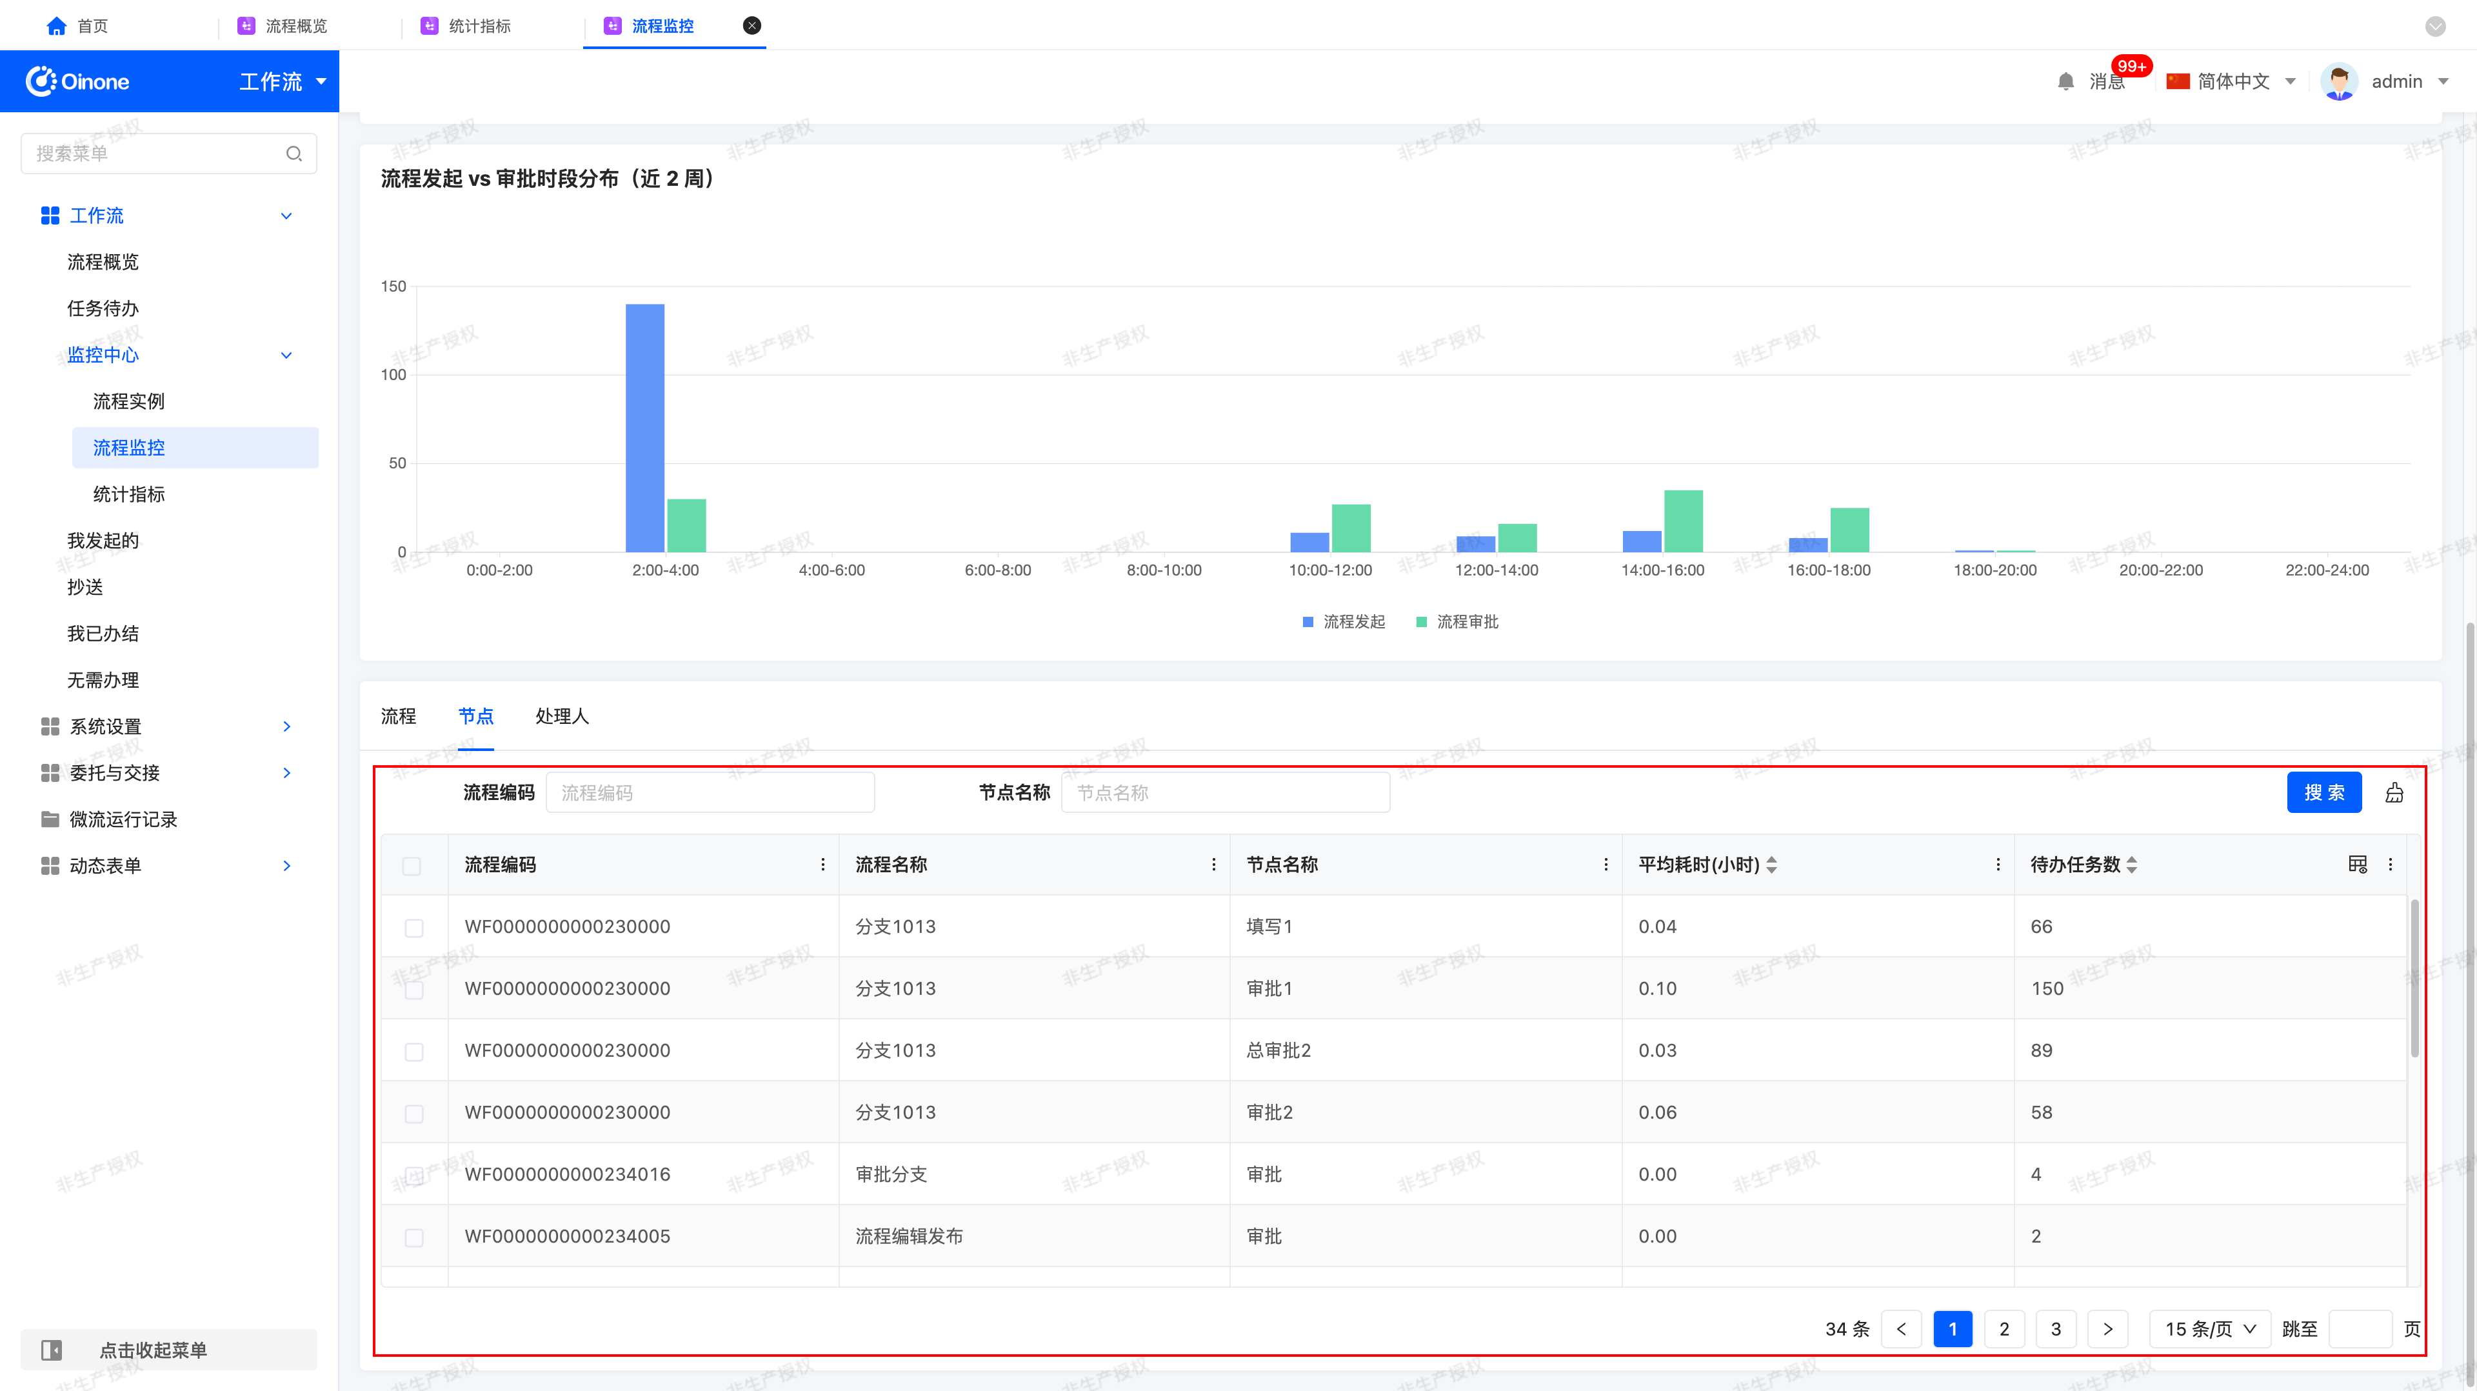Collapse sidebar with 点击收起菜单 icon

click(x=52, y=1350)
